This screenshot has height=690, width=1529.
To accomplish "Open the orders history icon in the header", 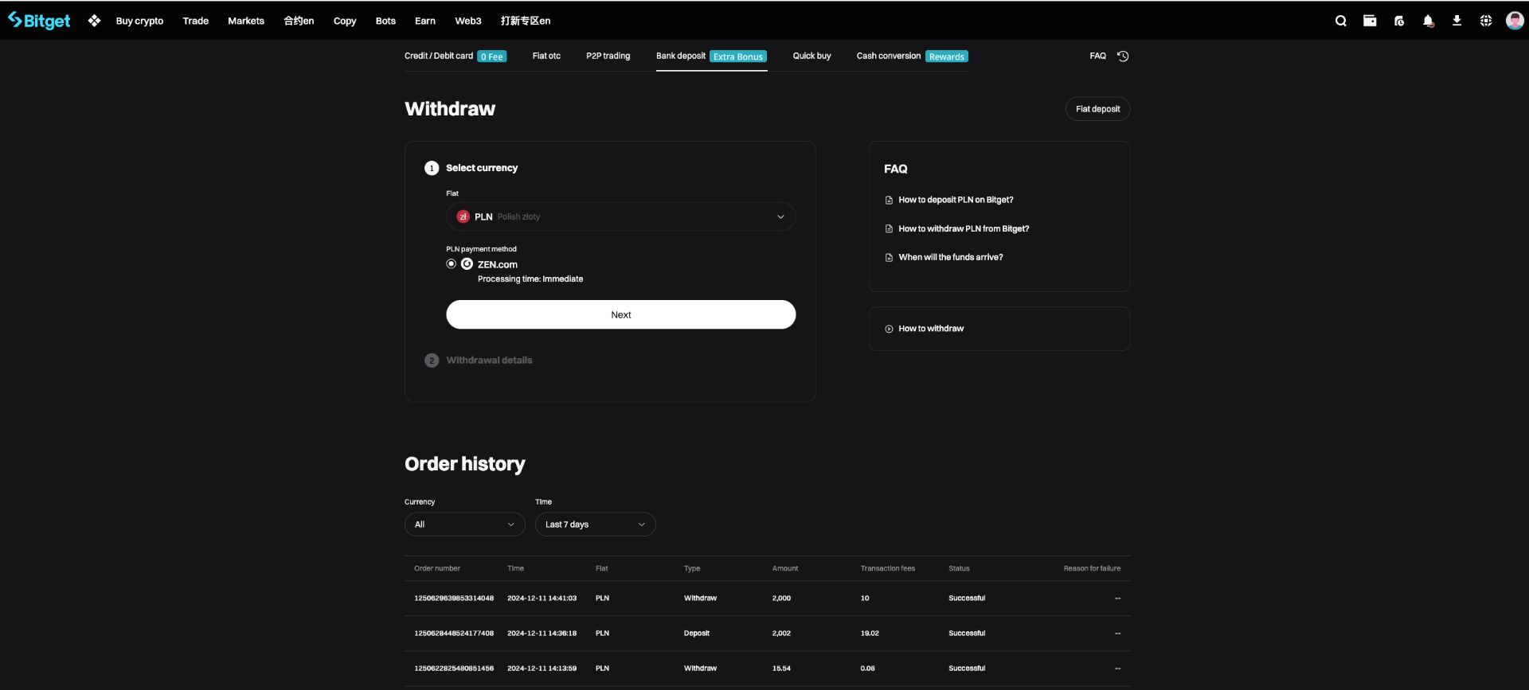I will tap(1399, 21).
